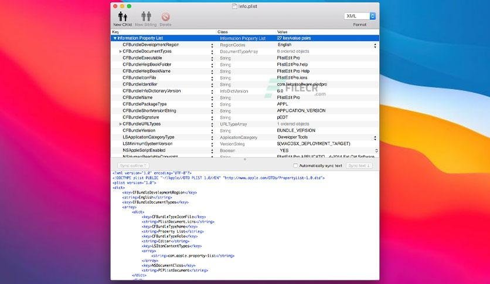Click the value 'PlistEditPro.icns'
This screenshot has height=284, width=490.
tap(292, 78)
